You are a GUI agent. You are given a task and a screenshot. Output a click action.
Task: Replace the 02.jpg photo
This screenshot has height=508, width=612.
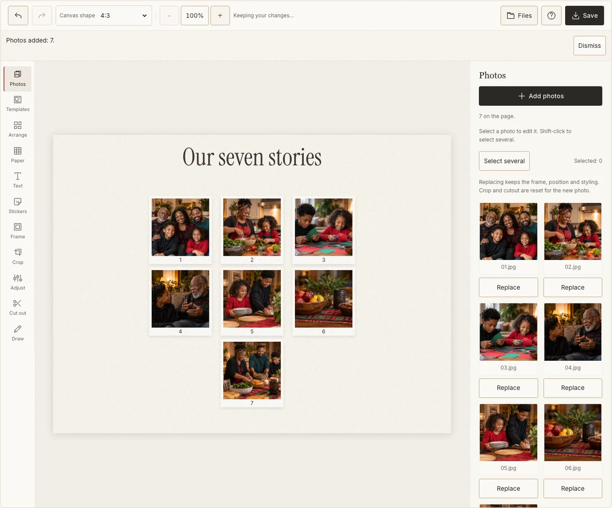point(573,288)
